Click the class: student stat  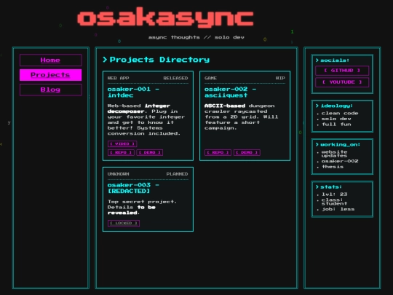point(334,202)
